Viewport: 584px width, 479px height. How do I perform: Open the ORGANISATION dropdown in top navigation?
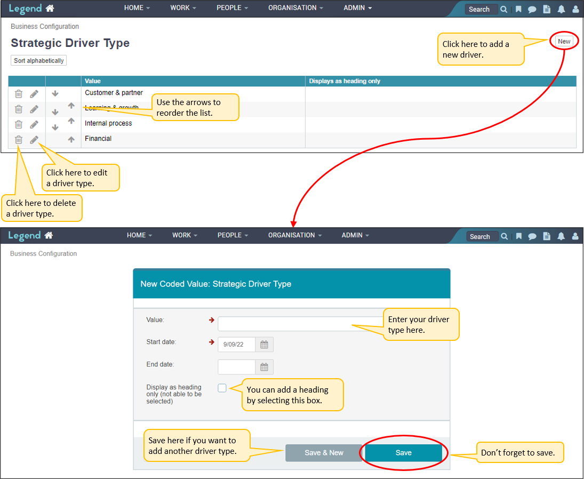[x=295, y=8]
